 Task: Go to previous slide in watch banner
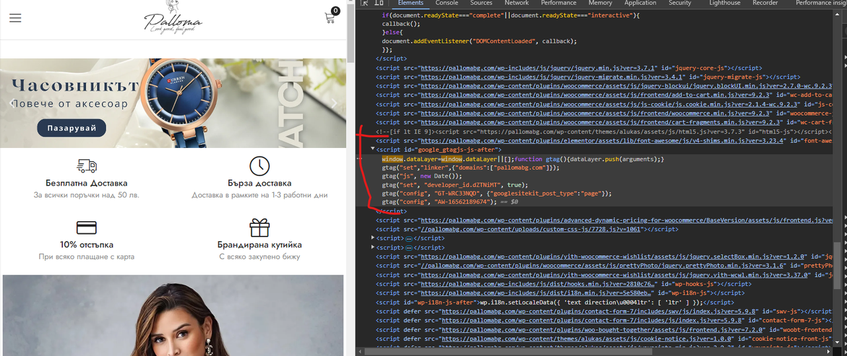tap(13, 103)
